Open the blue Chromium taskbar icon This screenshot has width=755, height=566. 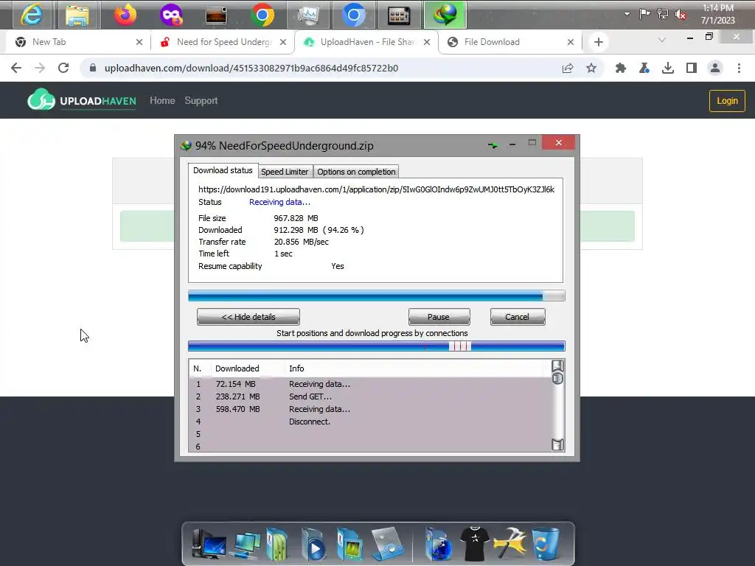[353, 15]
